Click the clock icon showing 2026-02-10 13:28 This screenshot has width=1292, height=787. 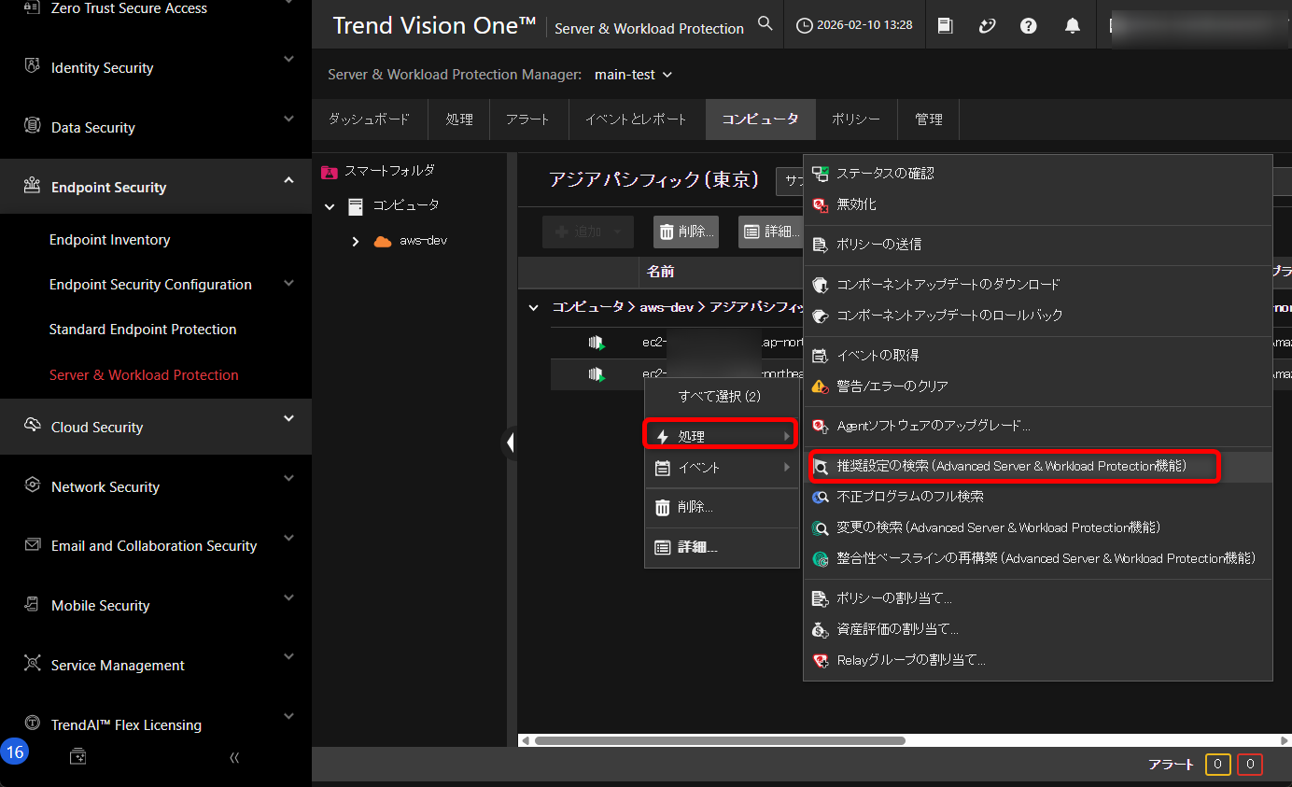click(x=804, y=25)
